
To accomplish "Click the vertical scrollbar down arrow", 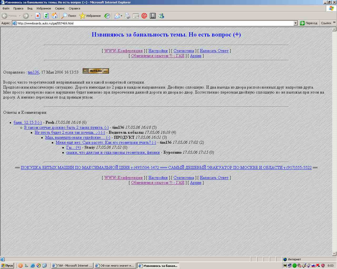I will [x=334, y=254].
